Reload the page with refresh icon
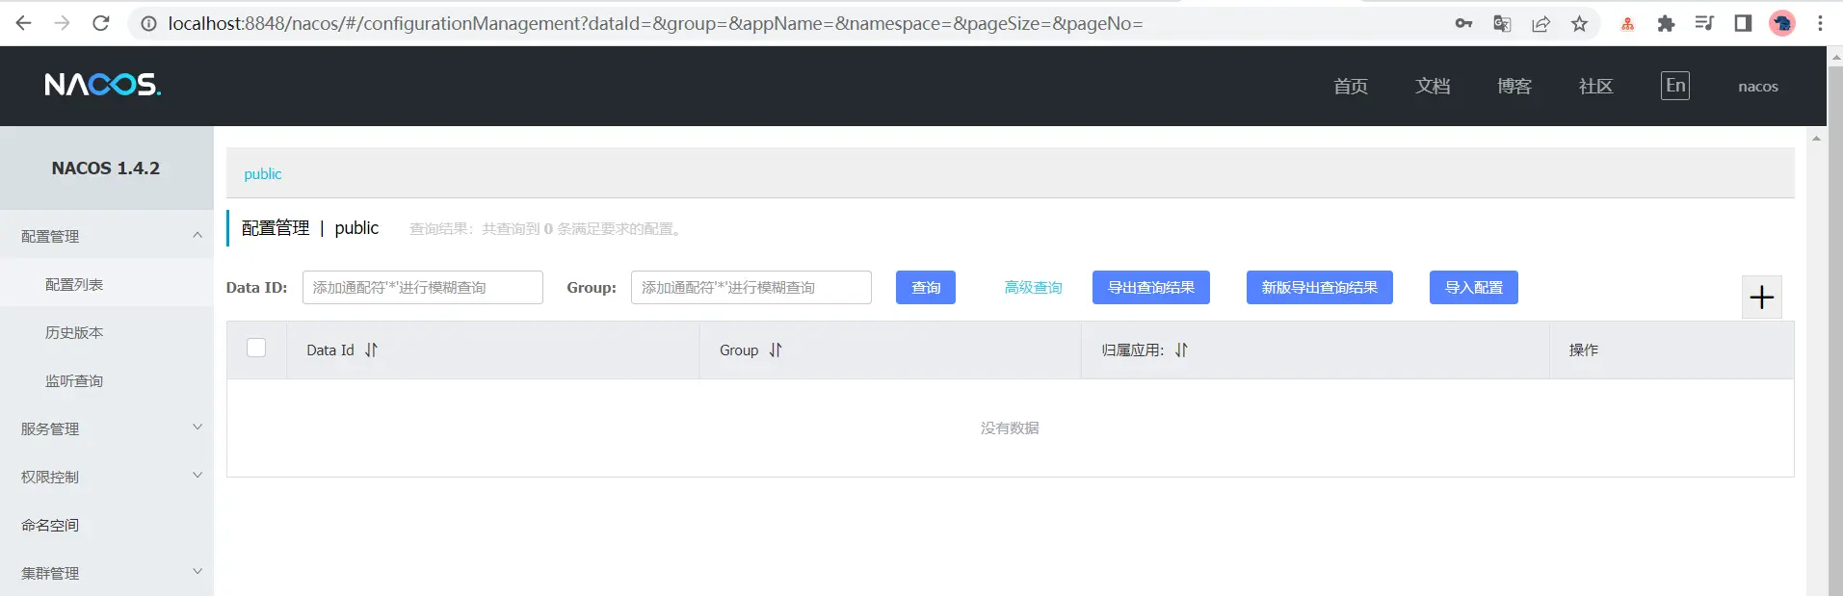The image size is (1843, 596). point(100,23)
